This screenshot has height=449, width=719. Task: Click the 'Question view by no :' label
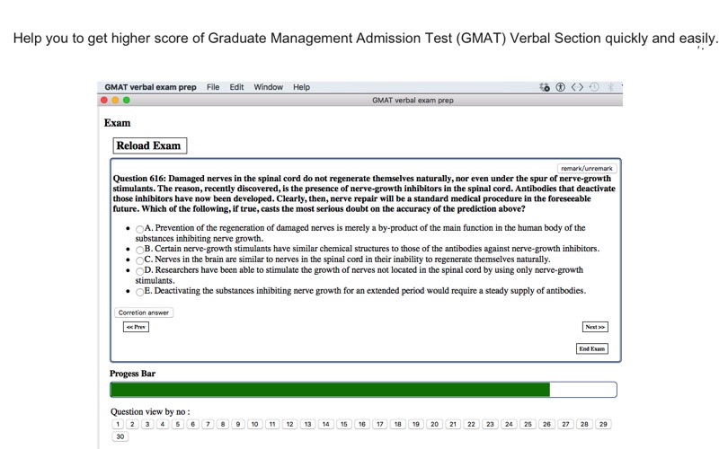[x=150, y=411]
